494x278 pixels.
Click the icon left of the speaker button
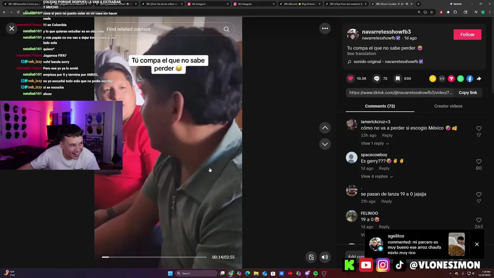point(311,257)
